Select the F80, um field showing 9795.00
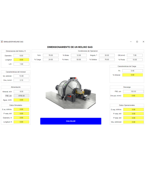 pos(22,96)
